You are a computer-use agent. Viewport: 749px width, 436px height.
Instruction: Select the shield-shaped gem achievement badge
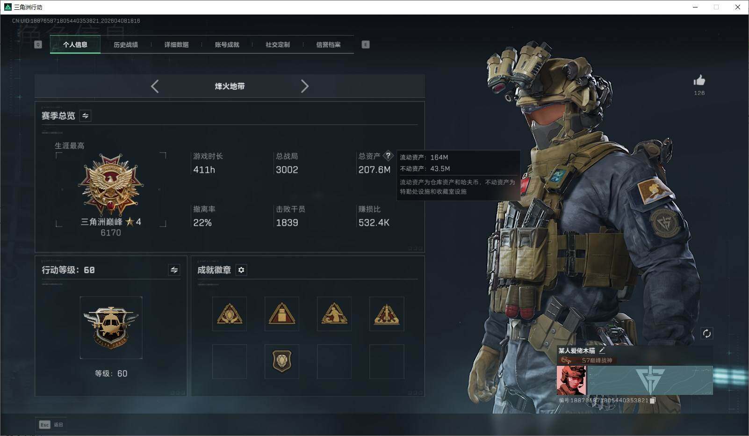[x=282, y=362]
